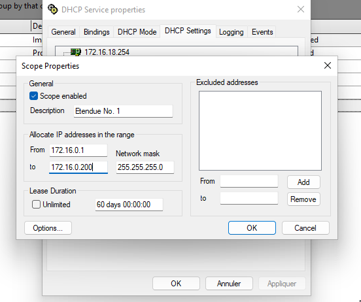Click Add to exclude an address range

303,182
